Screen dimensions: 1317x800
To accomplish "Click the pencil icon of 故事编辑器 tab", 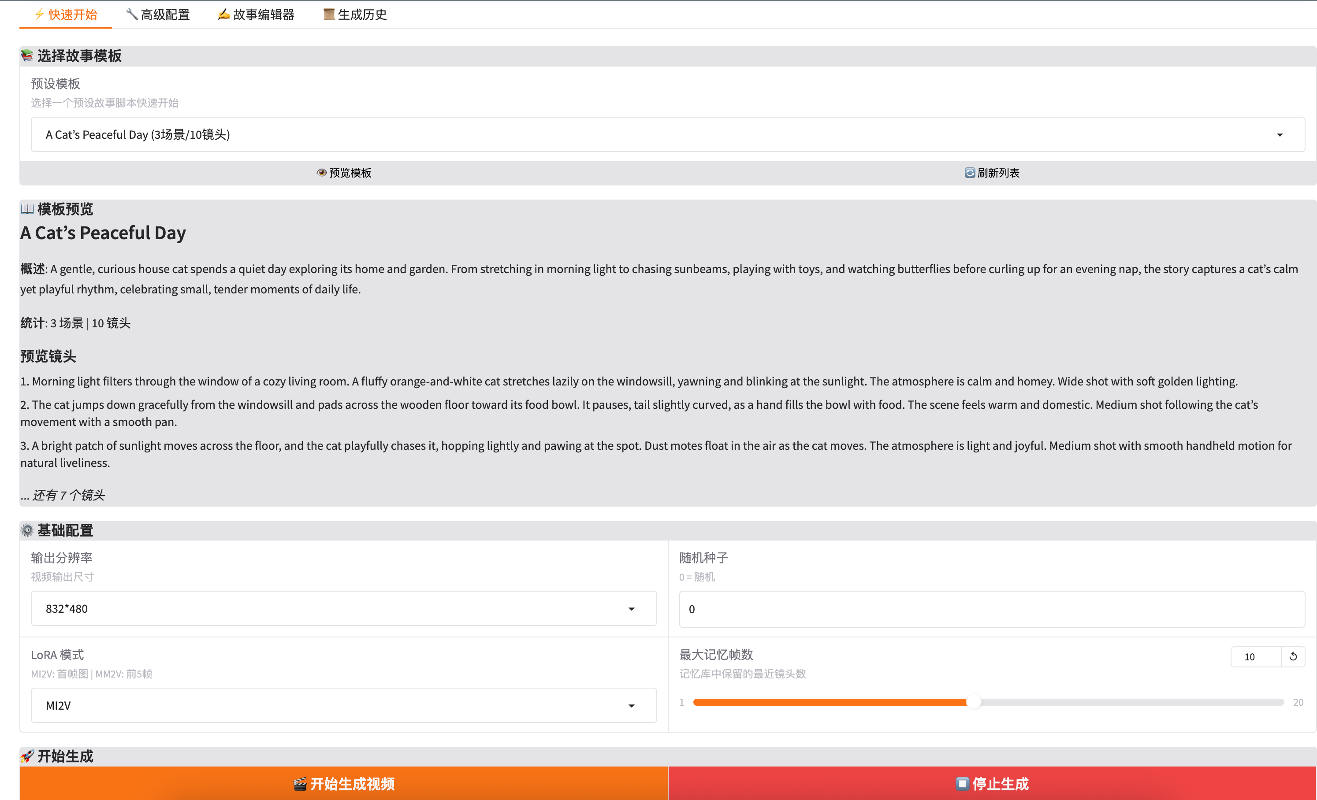I will point(223,15).
